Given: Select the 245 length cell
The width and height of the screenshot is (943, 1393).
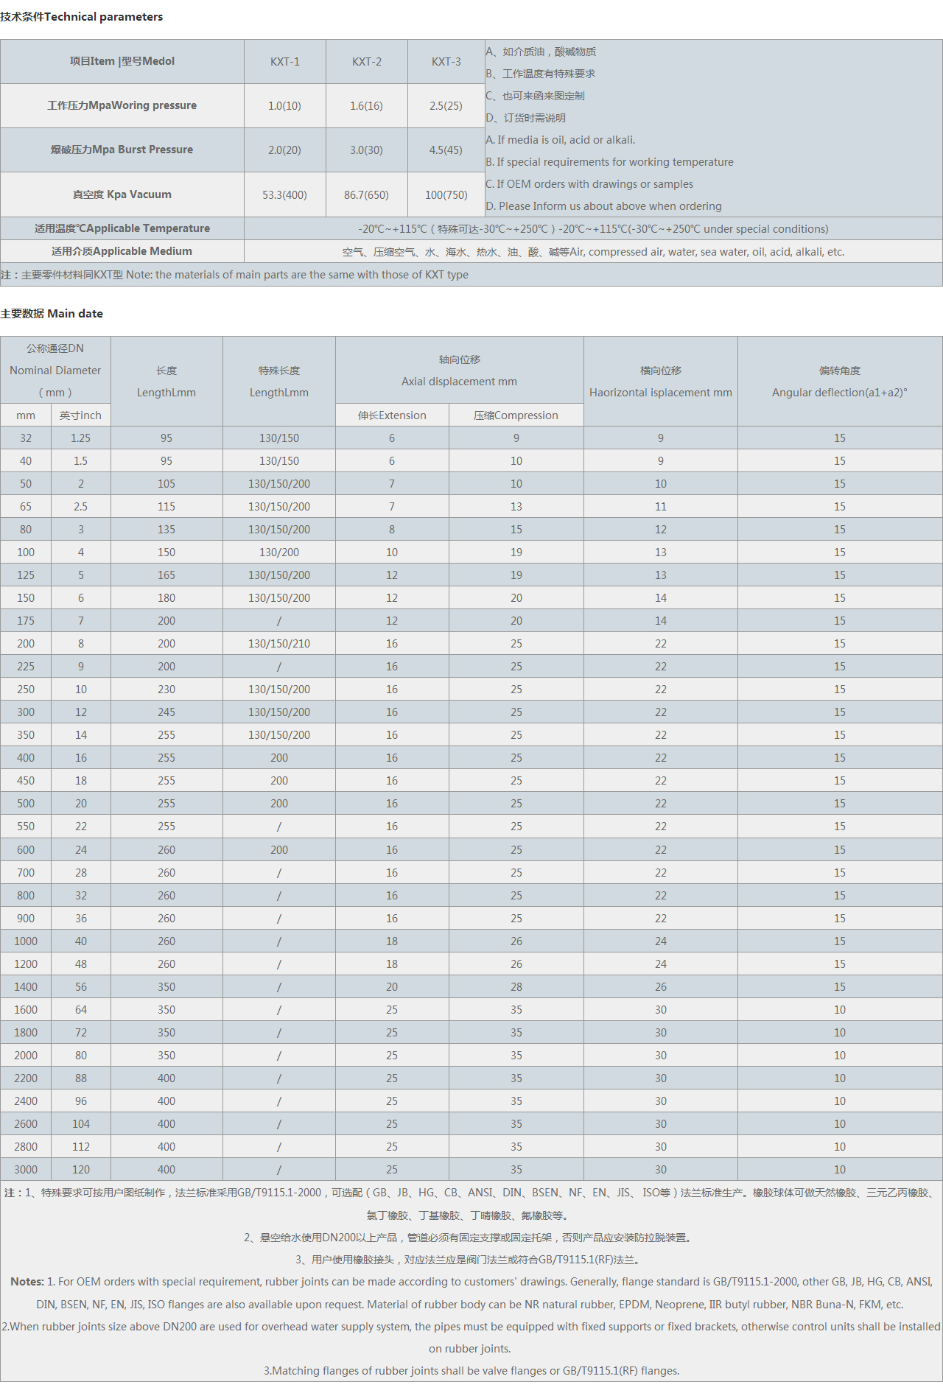Looking at the screenshot, I should click(x=166, y=712).
